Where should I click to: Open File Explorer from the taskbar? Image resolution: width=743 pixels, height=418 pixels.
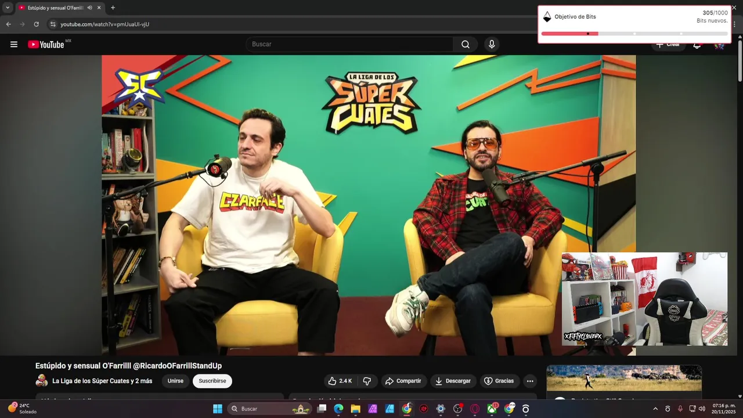pos(355,409)
